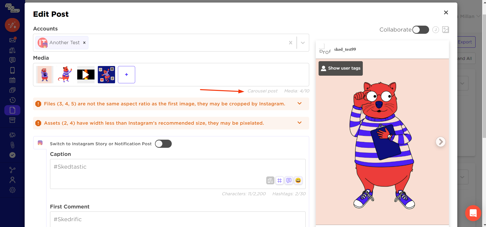Expand the Accounts dropdown arrow
Screen dimensions: 486x227
click(x=303, y=43)
